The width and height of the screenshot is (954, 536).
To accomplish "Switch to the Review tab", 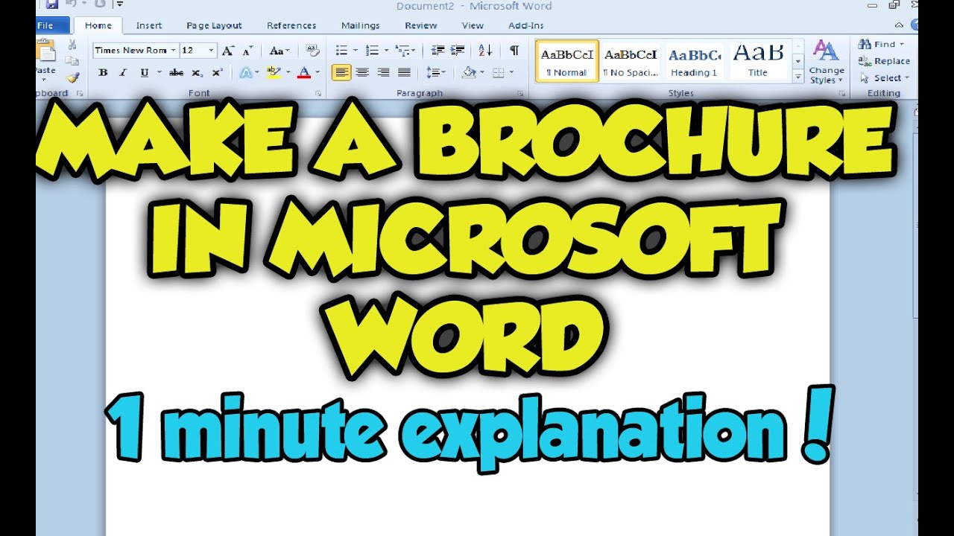I will click(x=421, y=25).
